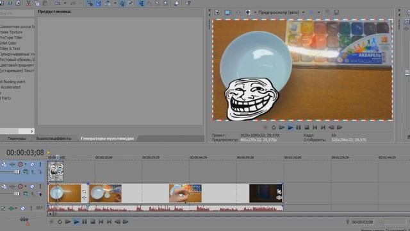Click the Copy icon in the top toolbar
410x231 pixels.
click(37, 3)
